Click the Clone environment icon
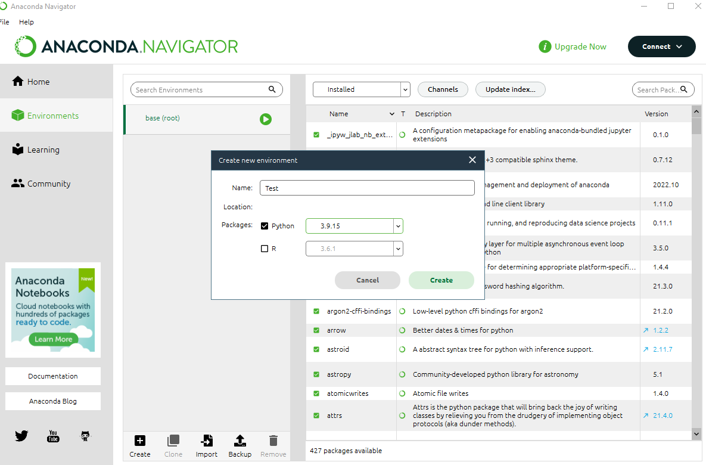 [x=173, y=440]
